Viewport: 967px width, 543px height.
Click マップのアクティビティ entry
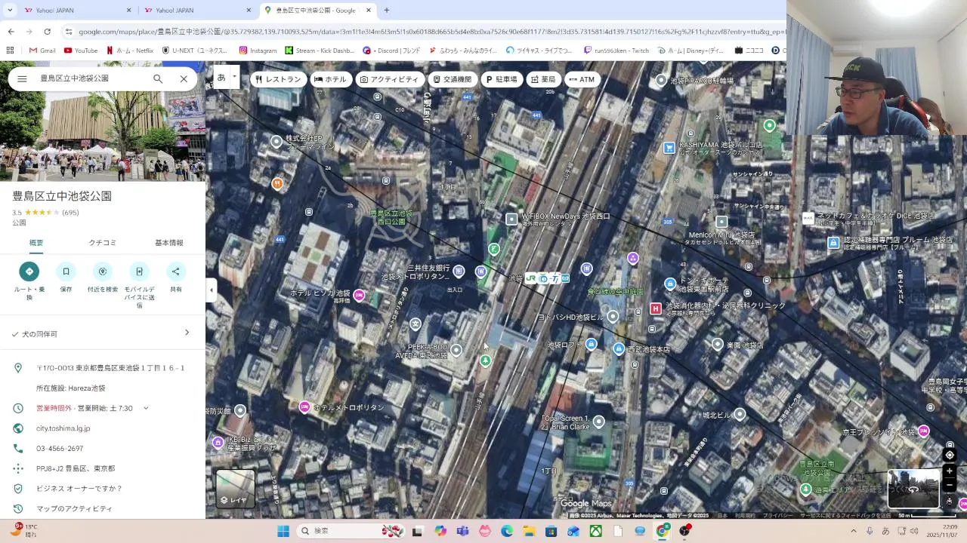[74, 508]
